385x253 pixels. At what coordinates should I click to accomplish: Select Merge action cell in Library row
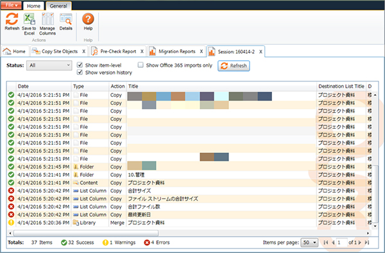[117, 223]
